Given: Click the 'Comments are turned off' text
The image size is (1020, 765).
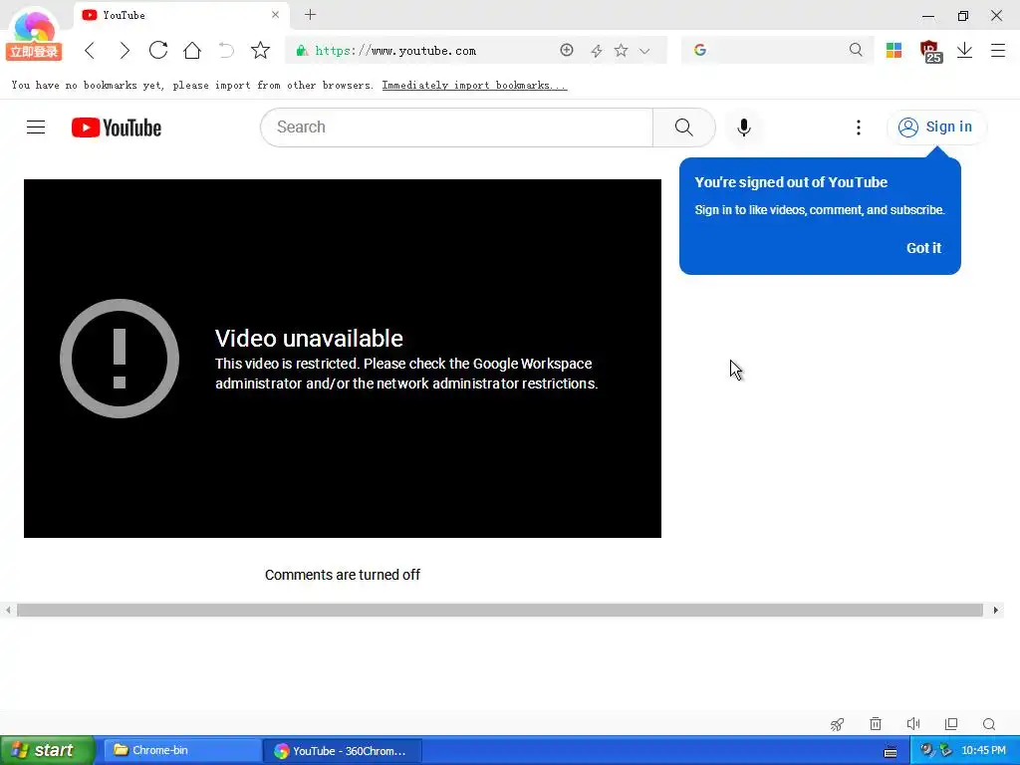Looking at the screenshot, I should tap(343, 575).
